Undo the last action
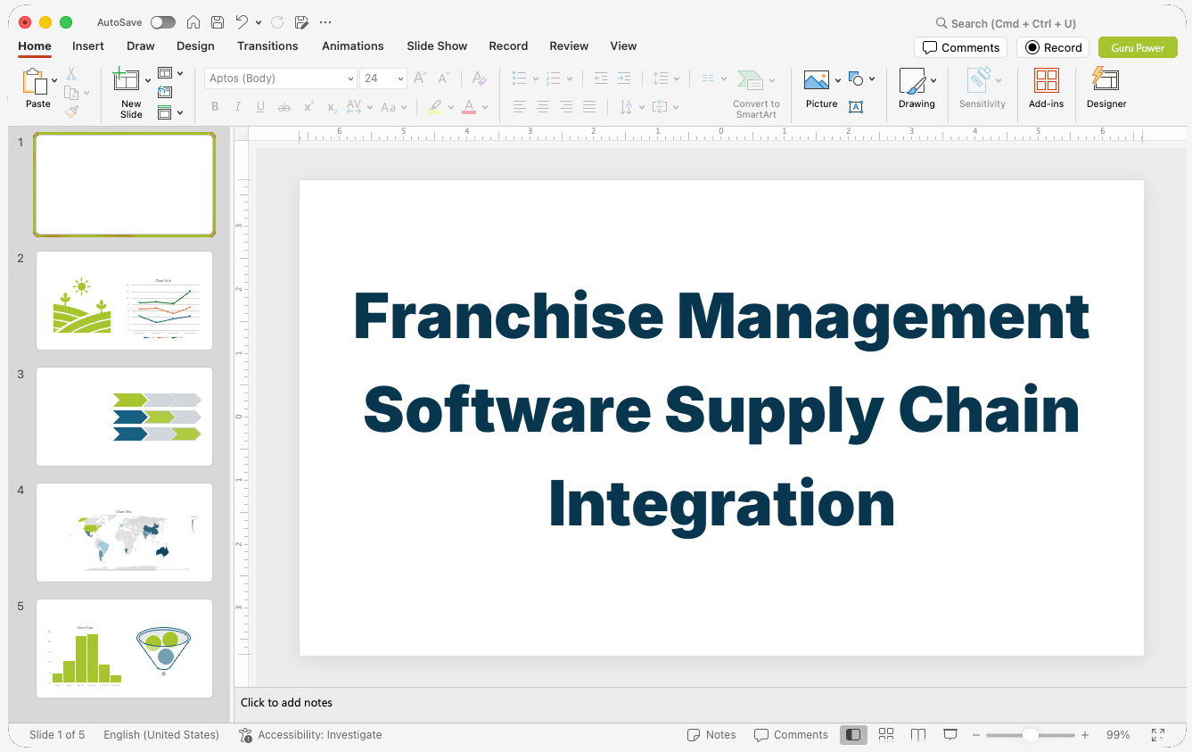The width and height of the screenshot is (1192, 752). (242, 22)
